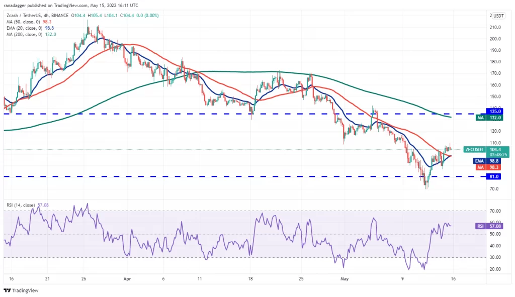Click the ranadagger published on TradingView.com text
The width and height of the screenshot is (515, 297).
46,5
